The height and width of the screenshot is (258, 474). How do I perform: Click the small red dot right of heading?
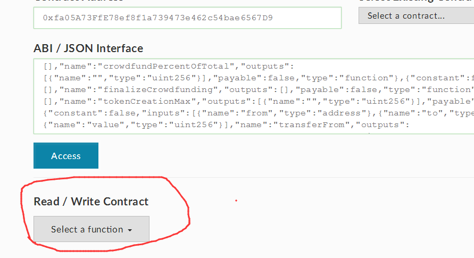coord(236,201)
